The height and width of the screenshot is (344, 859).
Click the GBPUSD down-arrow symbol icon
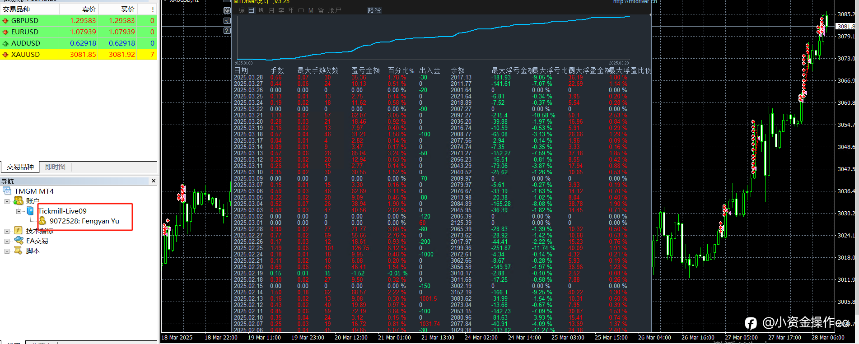(x=5, y=21)
